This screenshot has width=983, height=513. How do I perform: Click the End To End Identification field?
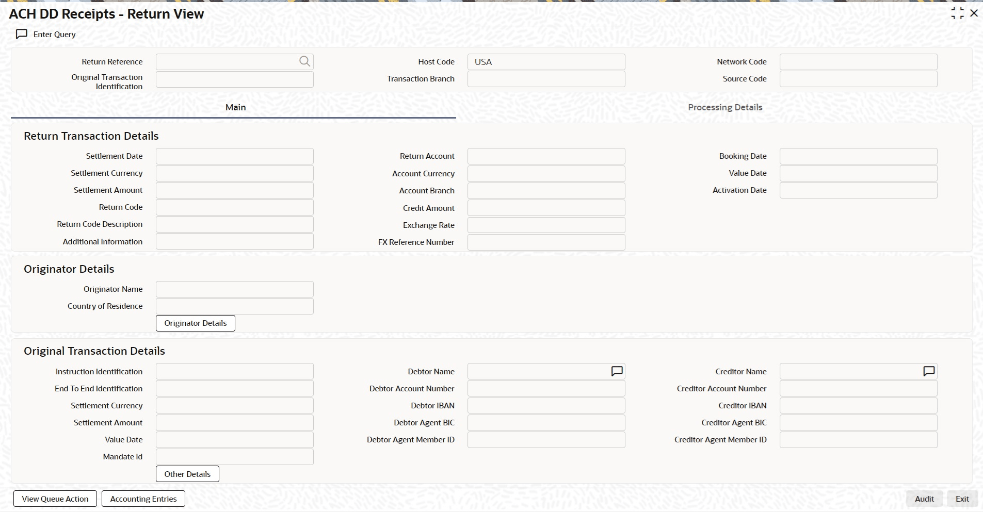(x=235, y=389)
